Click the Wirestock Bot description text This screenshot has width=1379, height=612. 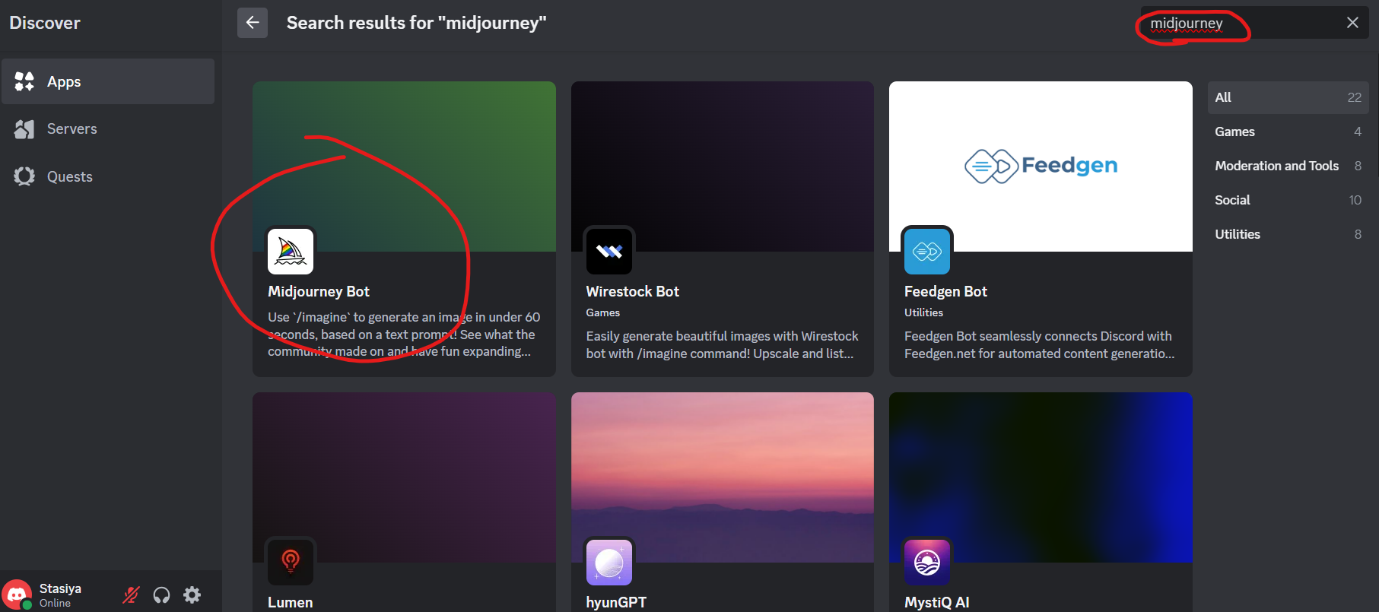pyautogui.click(x=723, y=344)
